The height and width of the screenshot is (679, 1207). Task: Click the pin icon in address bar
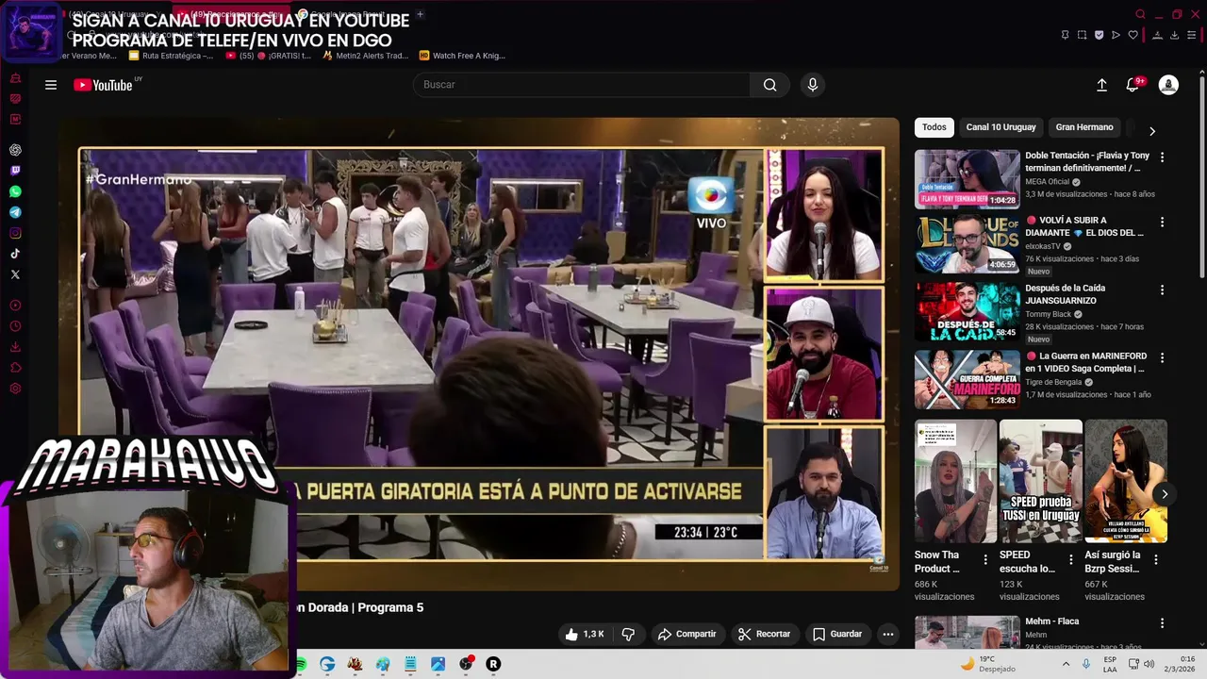click(1065, 35)
